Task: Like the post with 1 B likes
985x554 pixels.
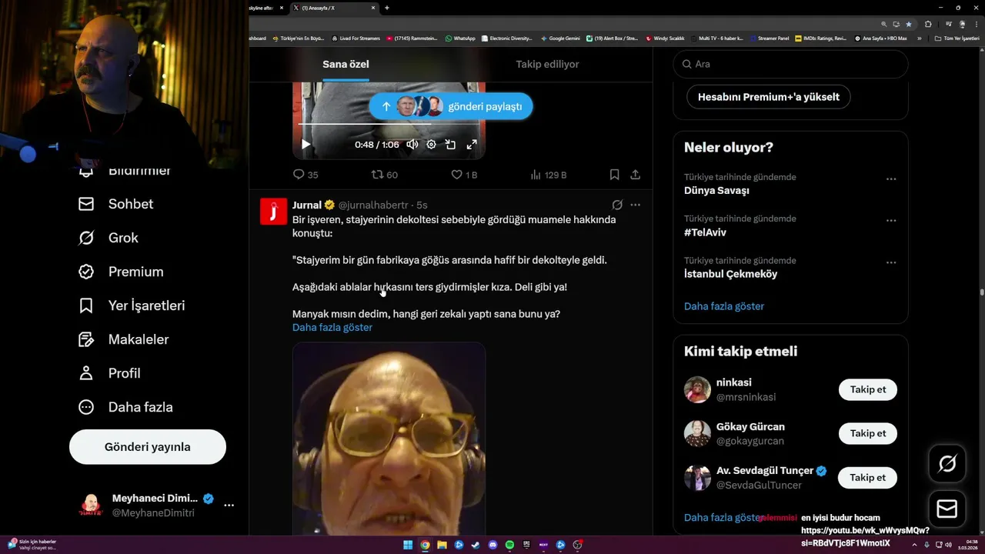Action: click(464, 175)
